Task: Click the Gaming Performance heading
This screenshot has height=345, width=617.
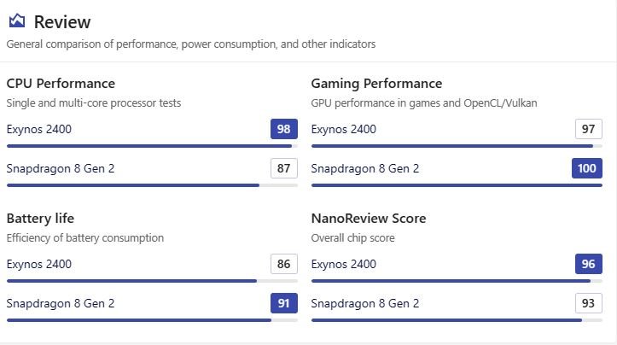Action: tap(376, 84)
